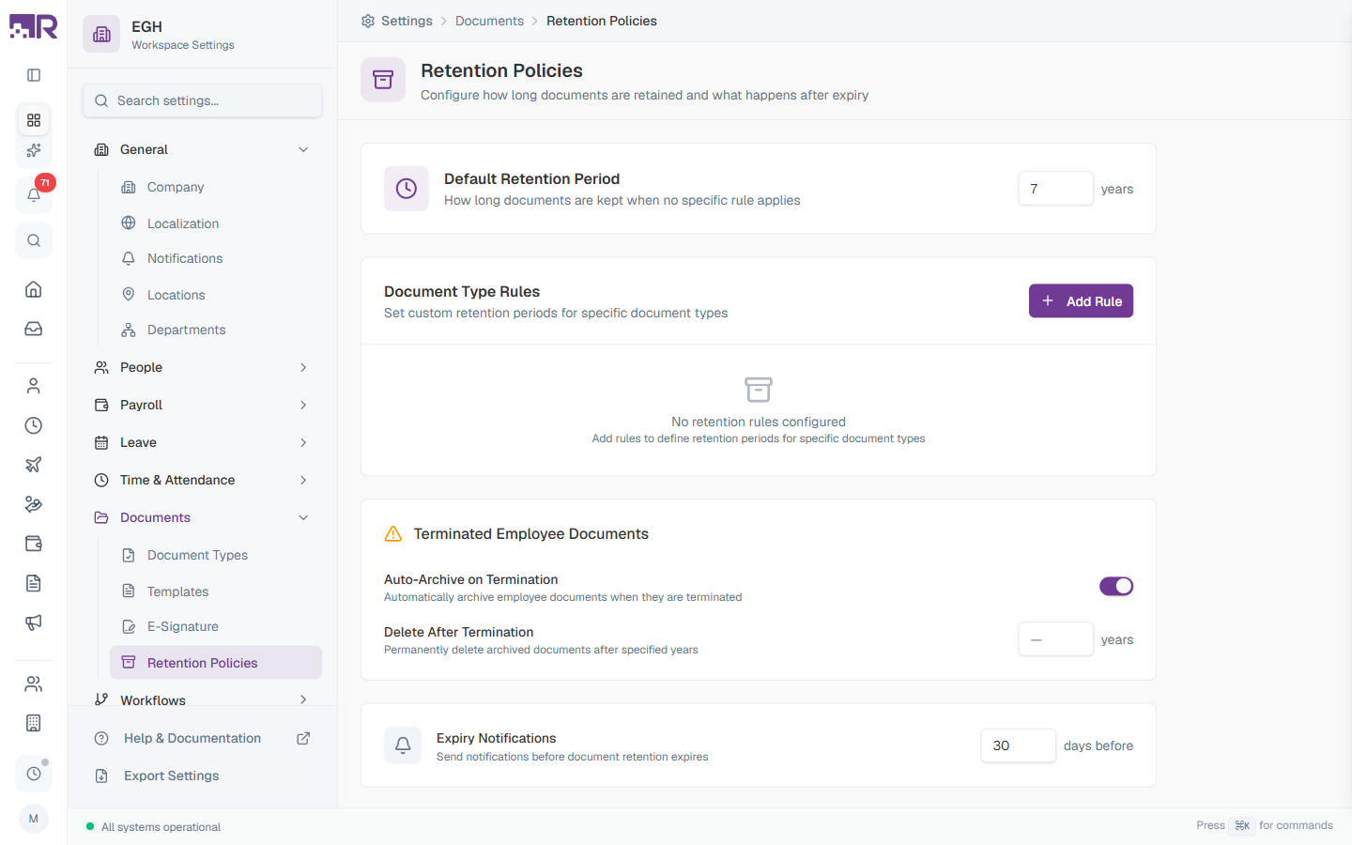Click the Add Rule button

pyautogui.click(x=1081, y=301)
